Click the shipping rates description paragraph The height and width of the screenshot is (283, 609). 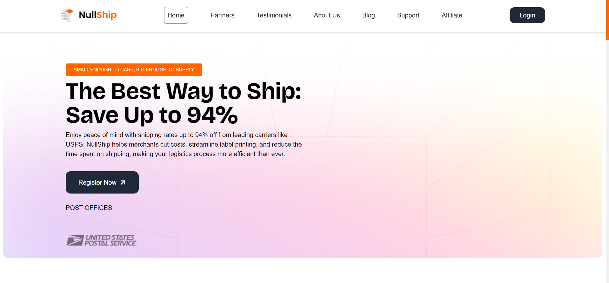pos(184,144)
